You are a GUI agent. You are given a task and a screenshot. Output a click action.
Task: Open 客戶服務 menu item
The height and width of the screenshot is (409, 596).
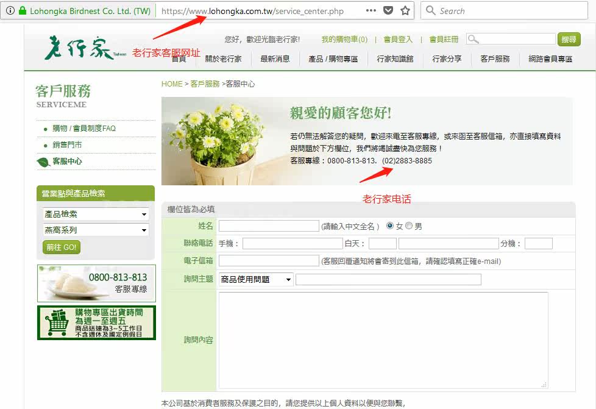coord(495,59)
